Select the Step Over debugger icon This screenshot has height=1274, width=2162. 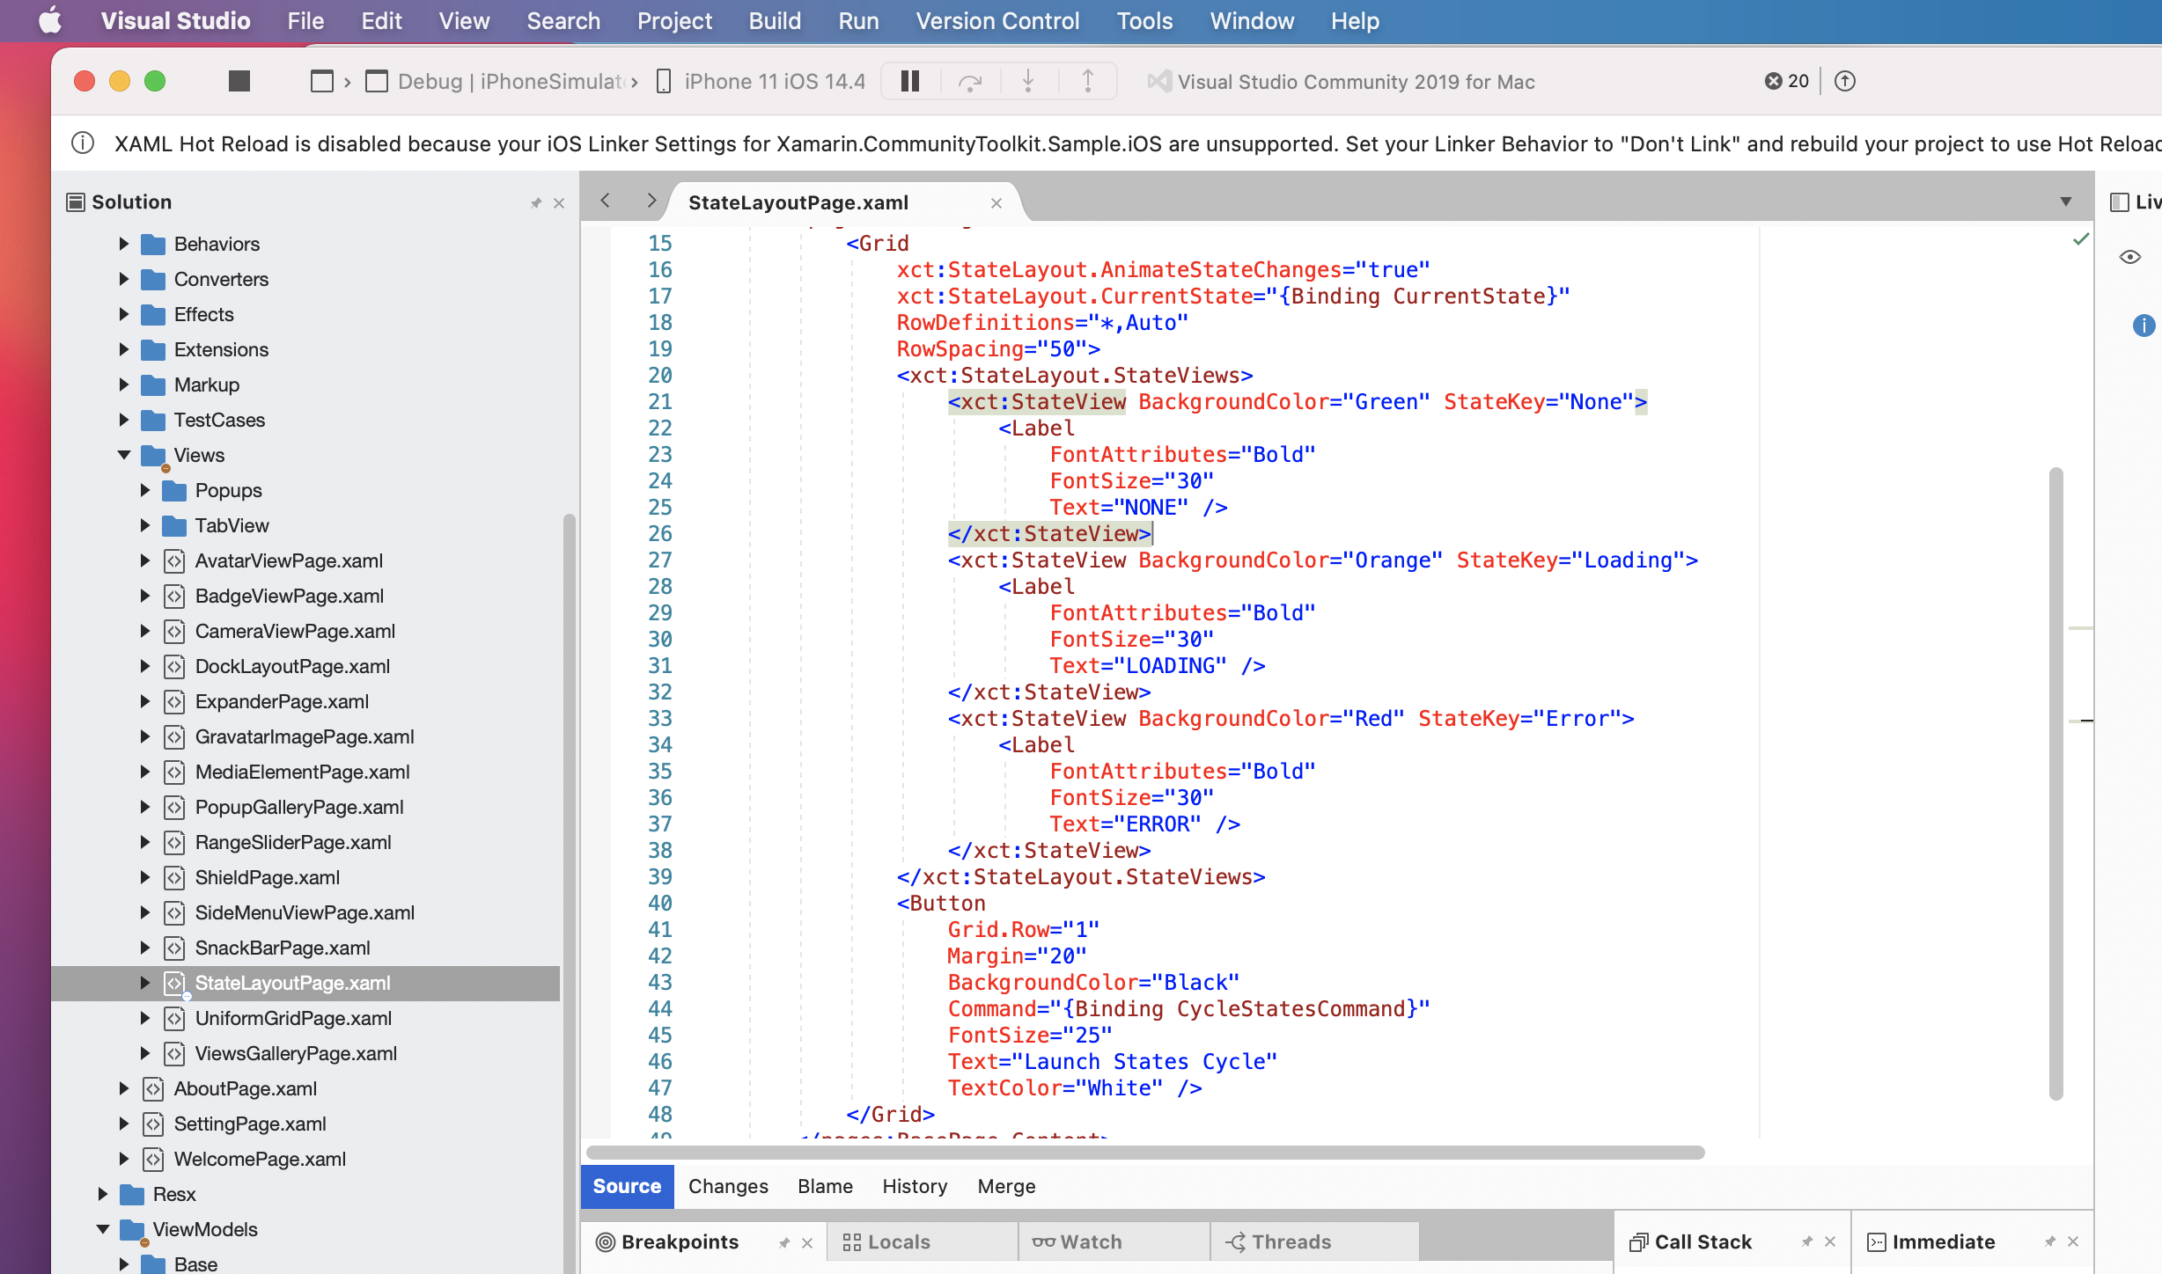(x=970, y=81)
